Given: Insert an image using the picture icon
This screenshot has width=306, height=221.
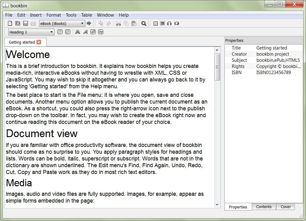Looking at the screenshot, I should click(162, 24).
